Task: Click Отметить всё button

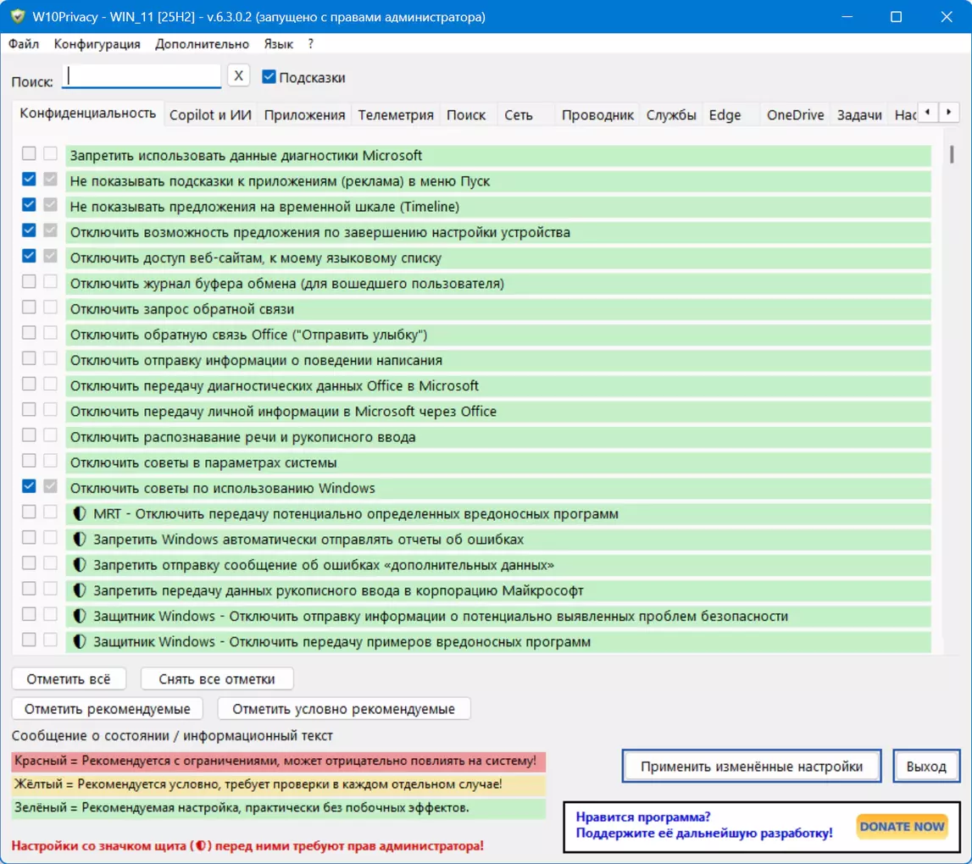Action: 69,678
